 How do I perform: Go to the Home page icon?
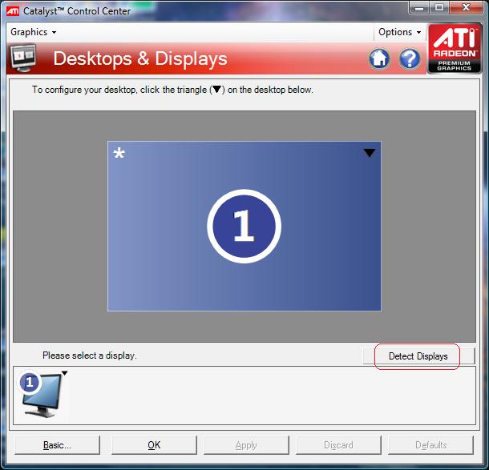pyautogui.click(x=379, y=58)
